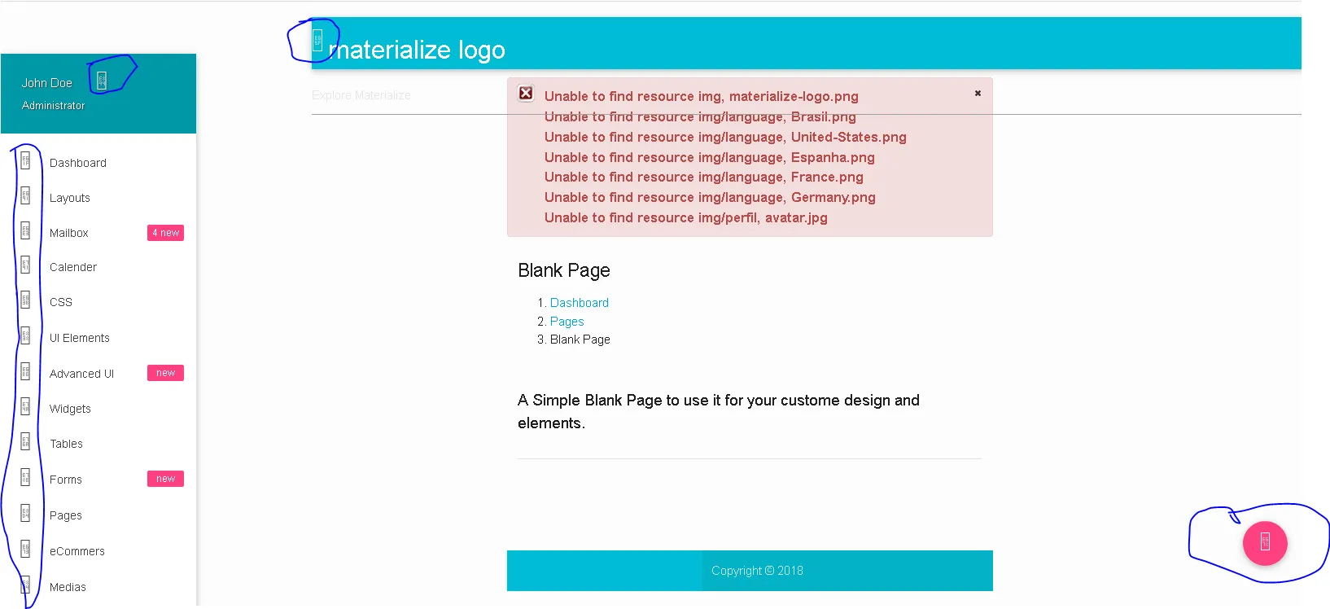Click the Widgets sidebar icon
The image size is (1330, 609).
tap(25, 407)
